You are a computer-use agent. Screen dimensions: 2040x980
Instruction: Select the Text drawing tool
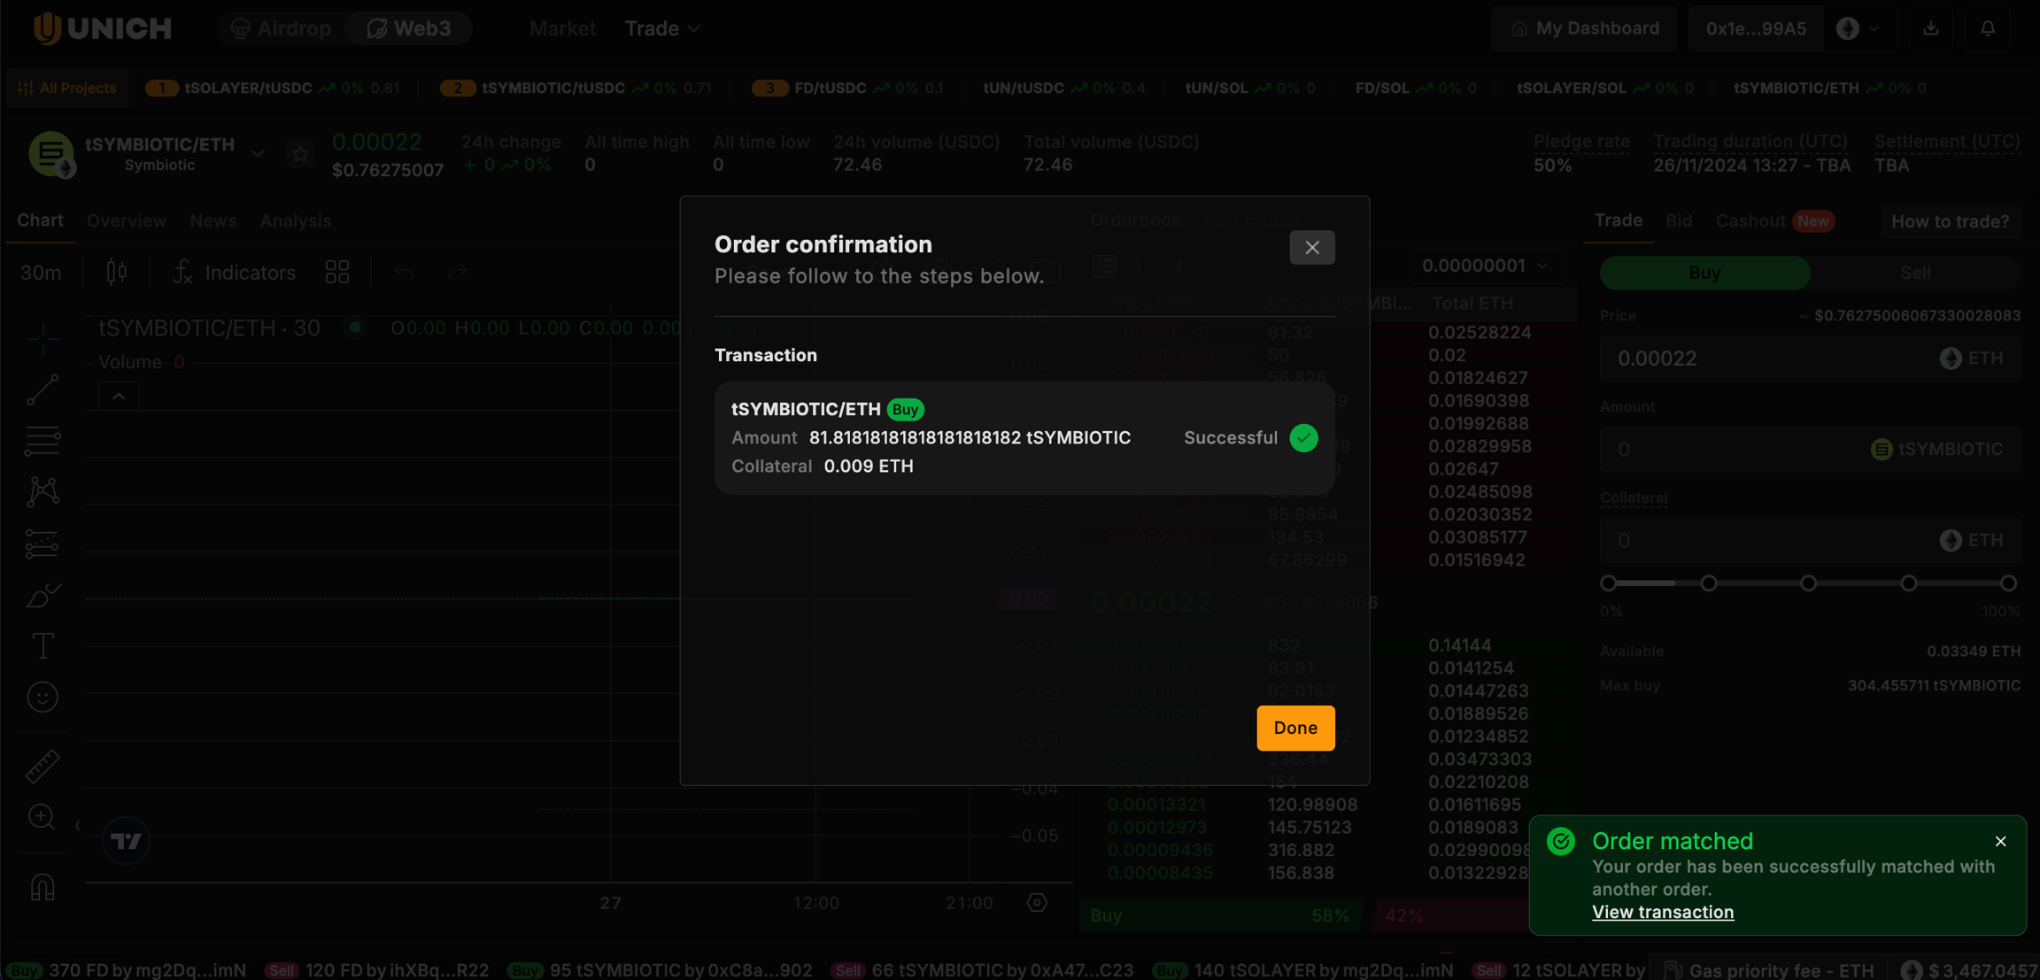click(x=42, y=646)
